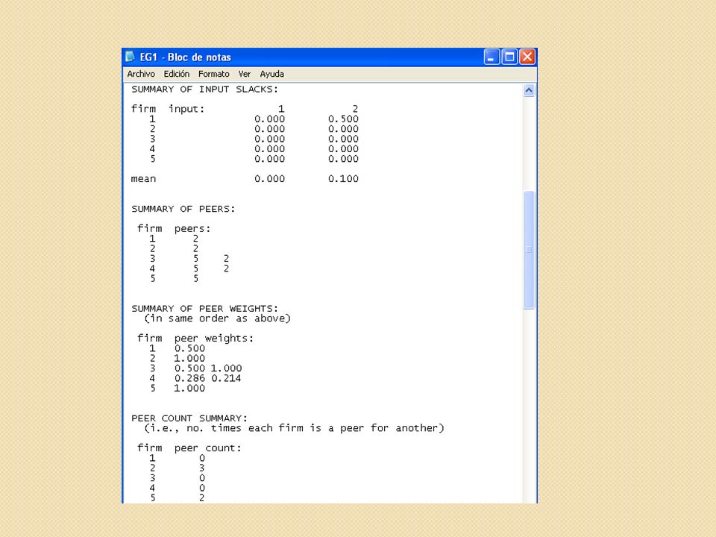Click the heading SUMMARY OF PEER WEIGHTS:

click(x=204, y=309)
